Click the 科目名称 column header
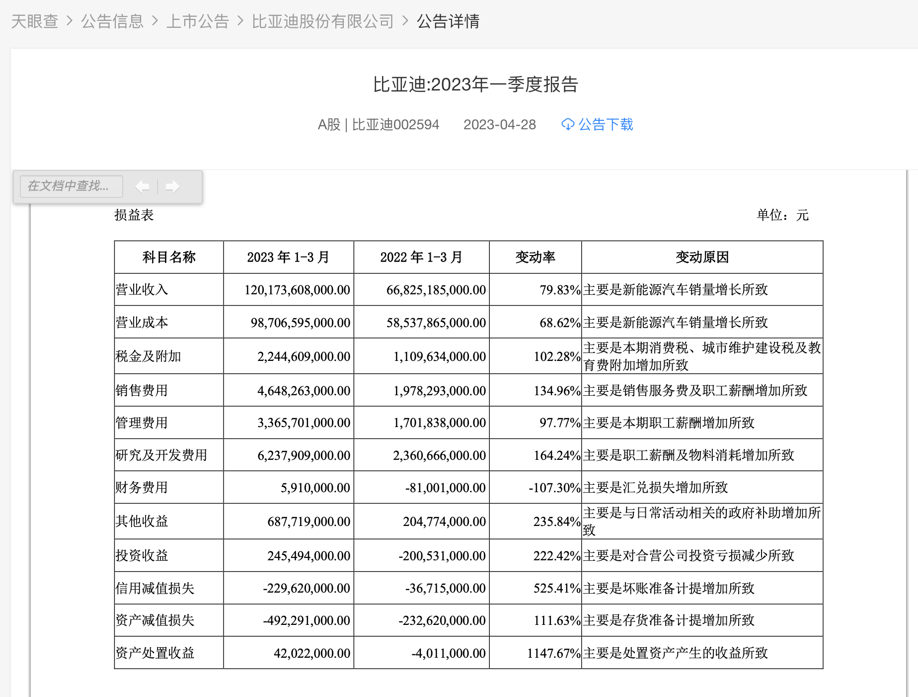This screenshot has width=918, height=697. coord(169,257)
